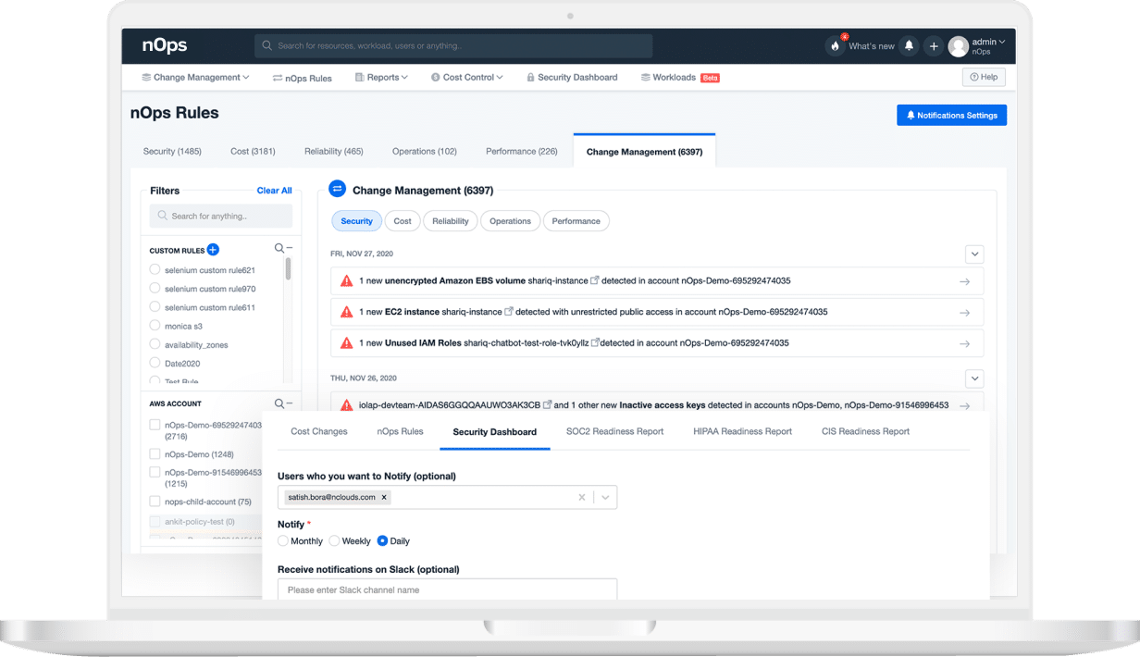1140x657 pixels.
Task: Open CIS Readiness Report tab
Action: [866, 431]
